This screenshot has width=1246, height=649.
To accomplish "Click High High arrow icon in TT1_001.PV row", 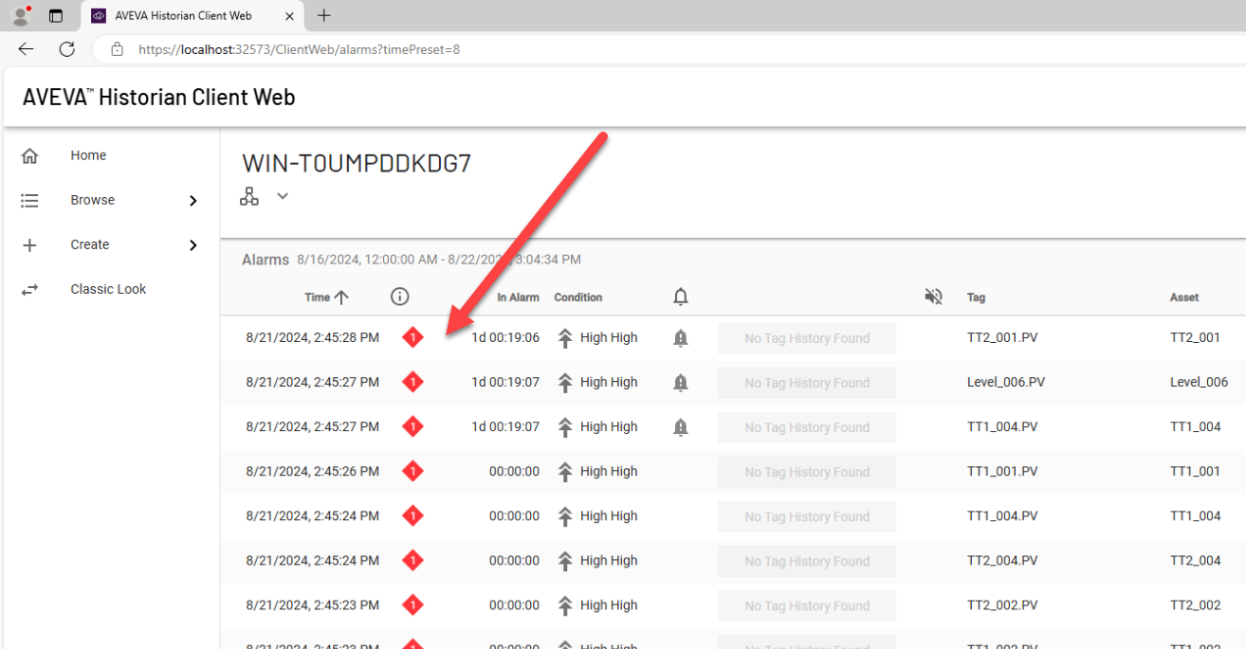I will click(565, 472).
